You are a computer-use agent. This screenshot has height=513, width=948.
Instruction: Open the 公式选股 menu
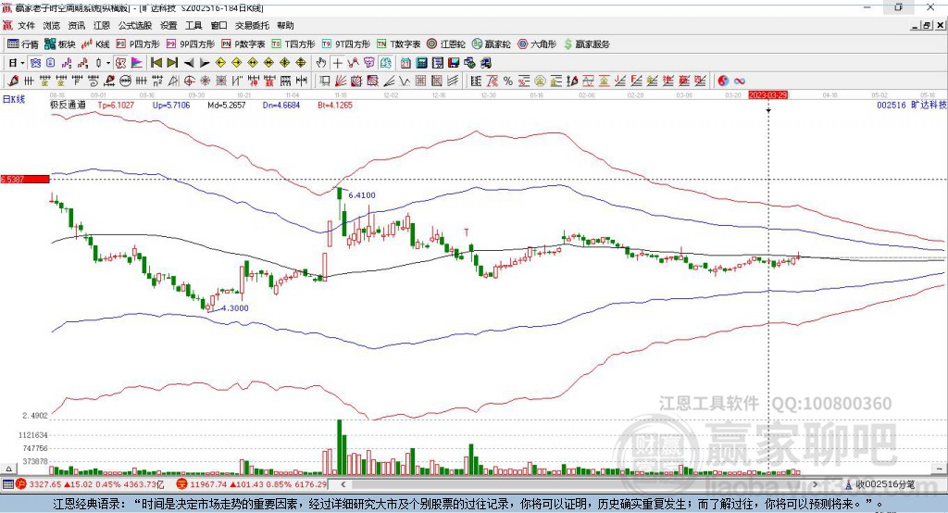pyautogui.click(x=135, y=25)
